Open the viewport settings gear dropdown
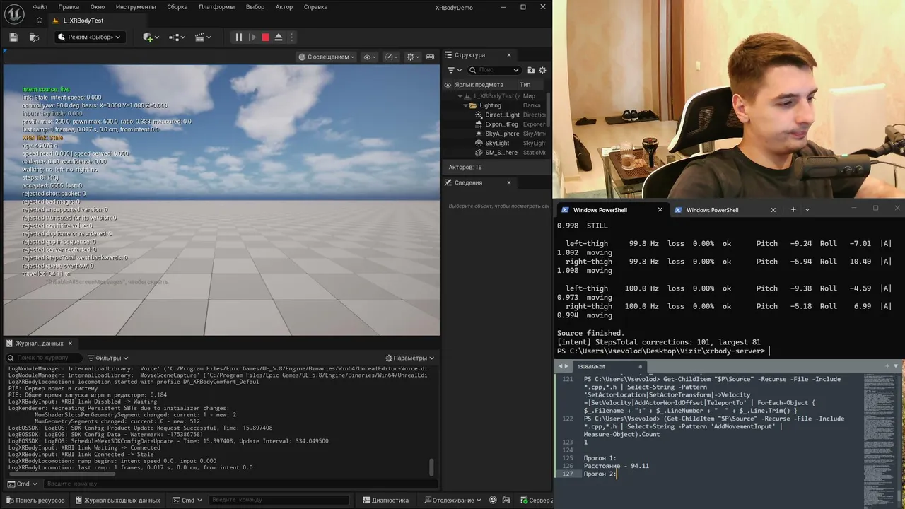 tap(412, 57)
